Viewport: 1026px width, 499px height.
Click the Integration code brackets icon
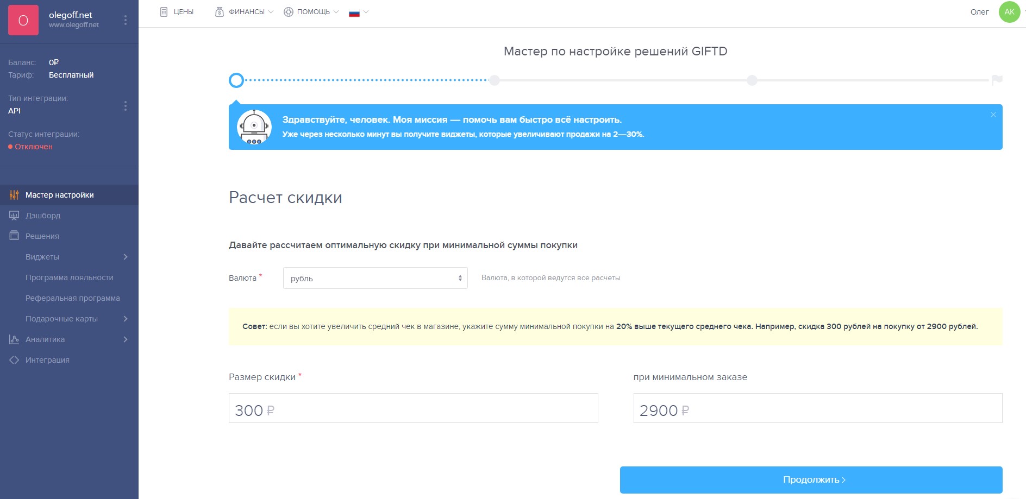coord(14,360)
